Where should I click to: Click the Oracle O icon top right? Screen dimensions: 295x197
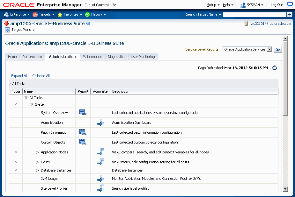click(x=290, y=4)
